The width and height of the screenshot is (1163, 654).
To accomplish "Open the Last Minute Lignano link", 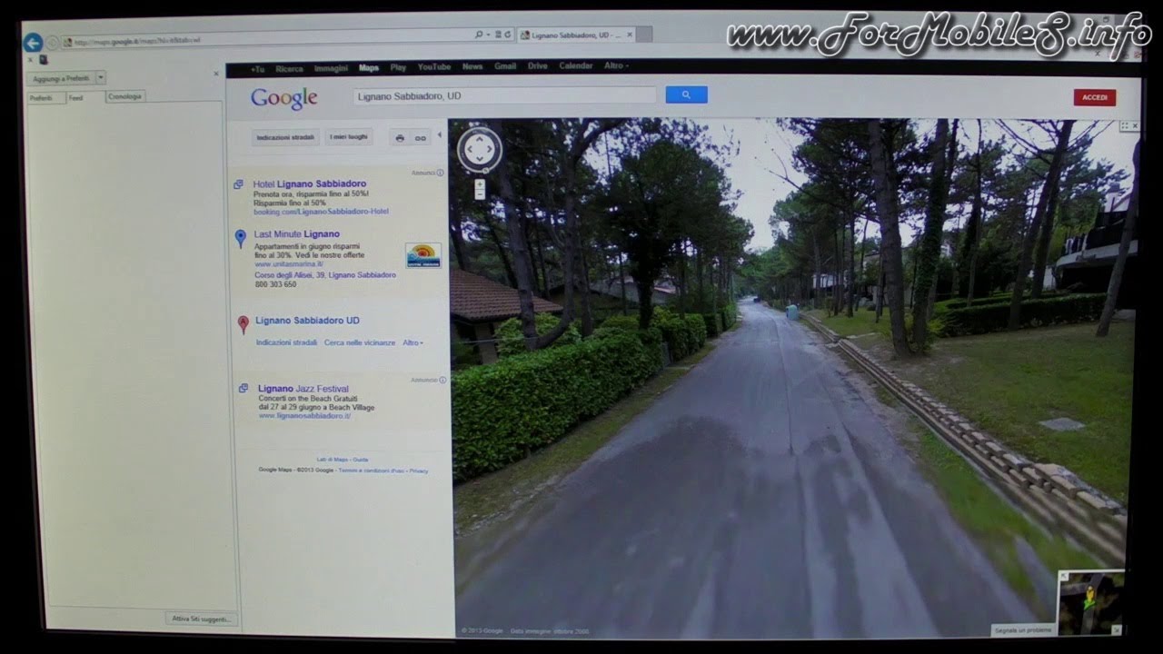I will pyautogui.click(x=296, y=234).
